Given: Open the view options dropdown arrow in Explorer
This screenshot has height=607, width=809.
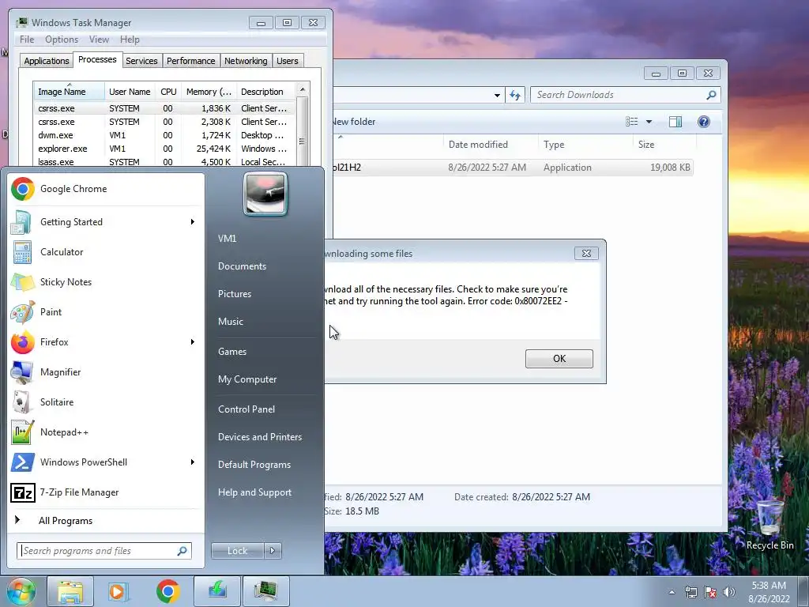Looking at the screenshot, I should coord(649,122).
